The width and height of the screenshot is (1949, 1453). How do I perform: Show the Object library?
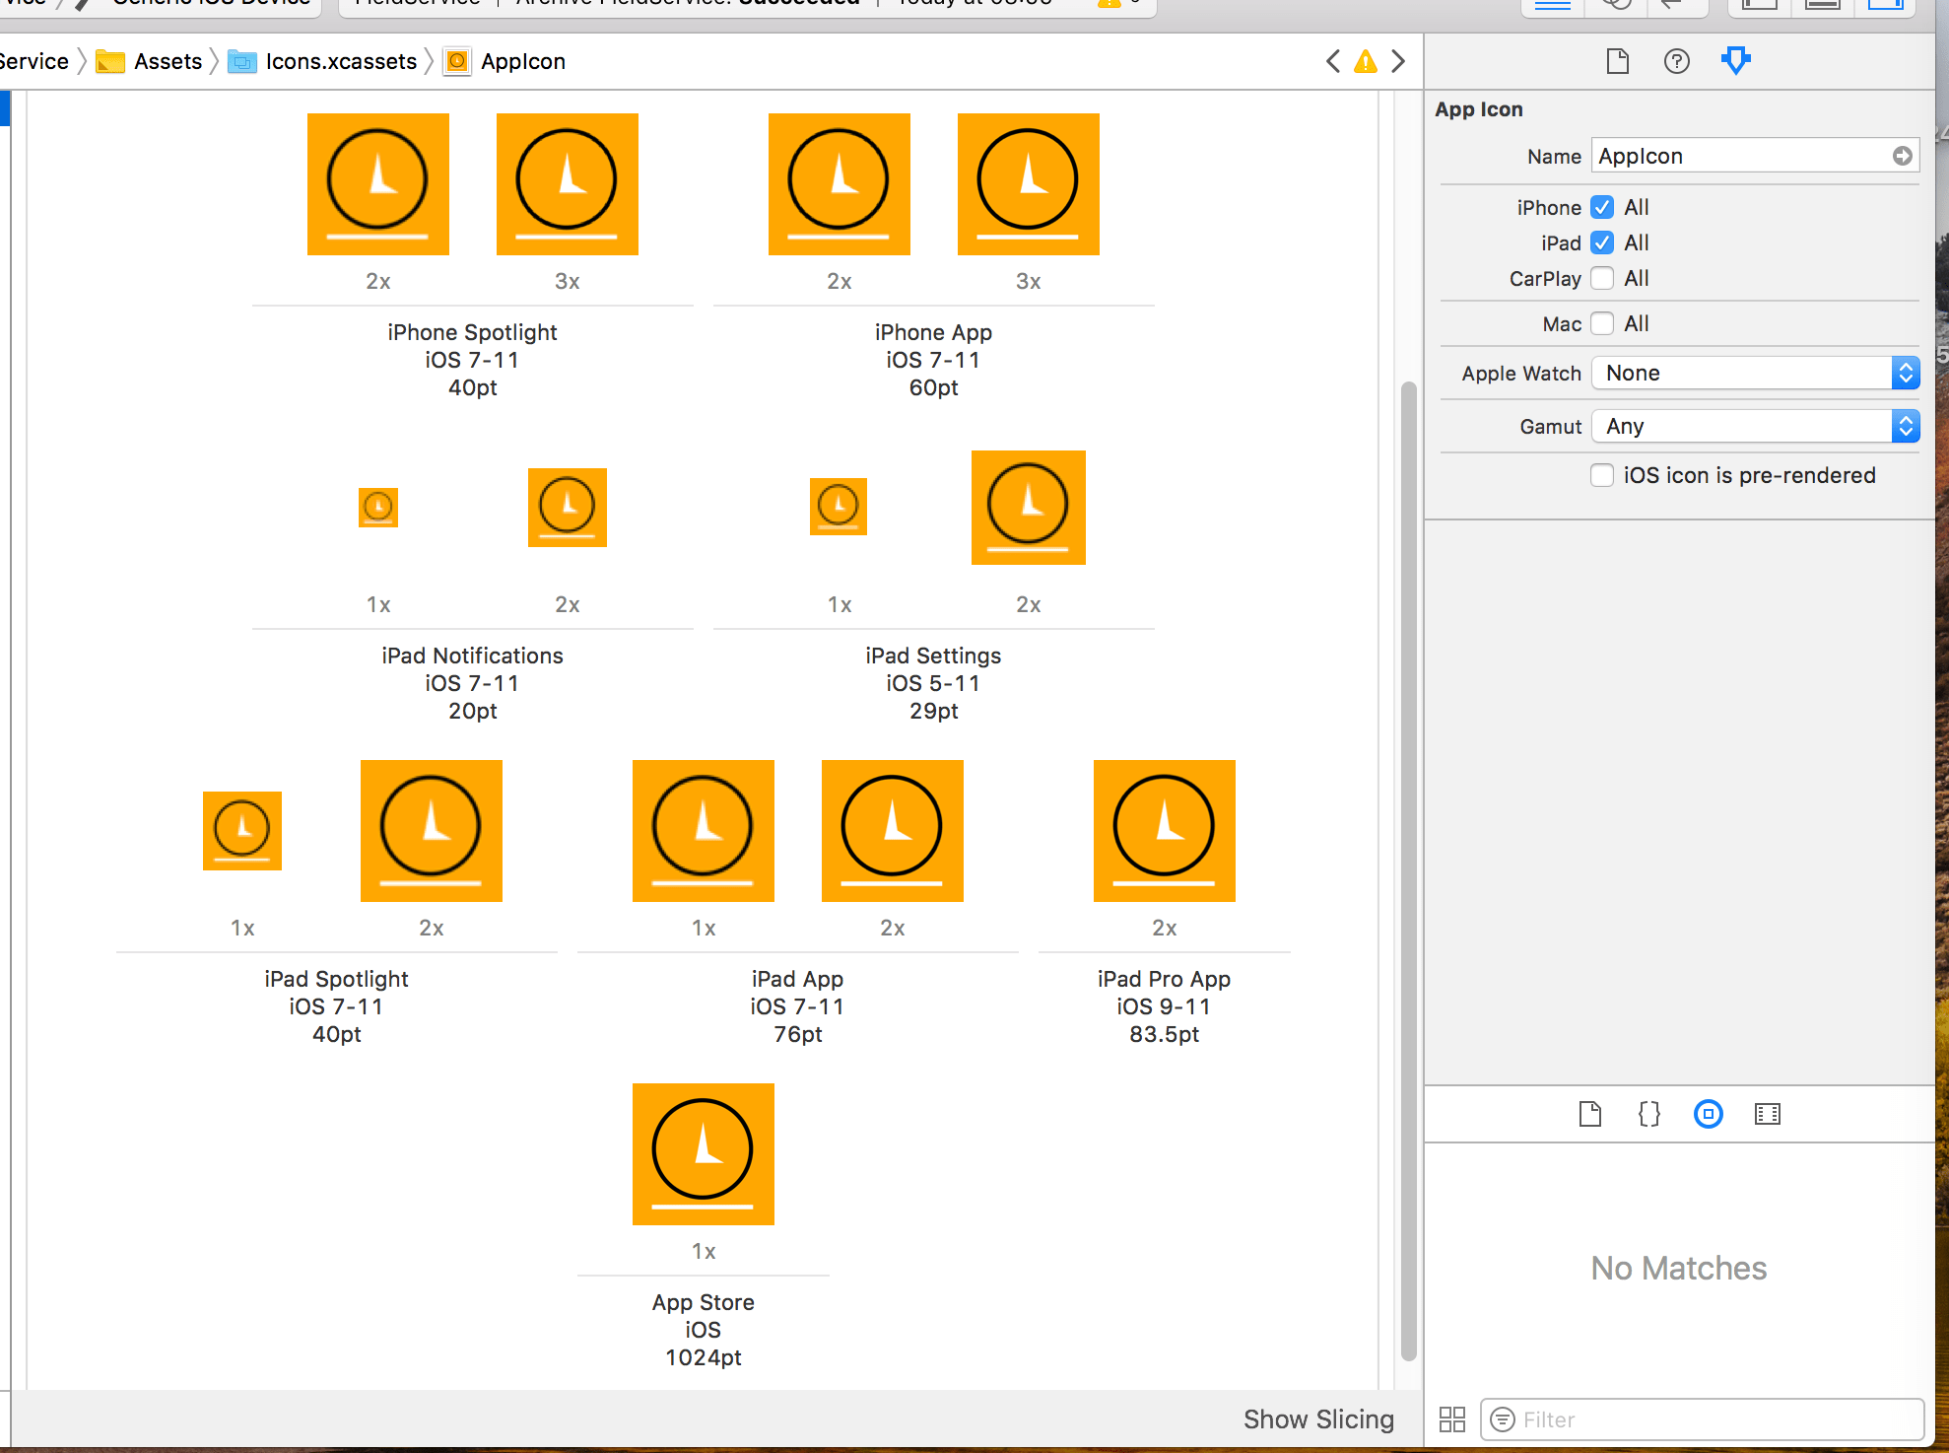point(1708,1114)
